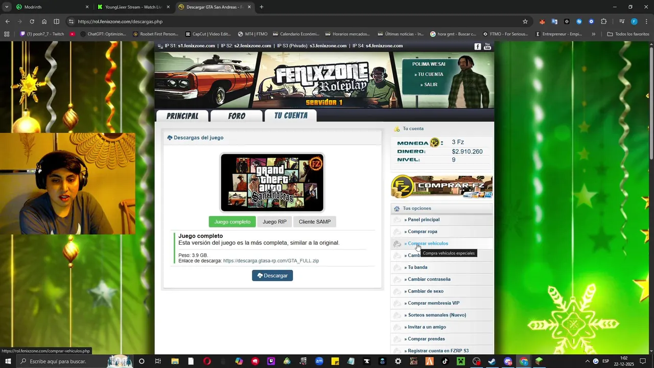Screen dimensions: 654x368
Task: Select the Cliente SAMP option
Action: point(315,222)
